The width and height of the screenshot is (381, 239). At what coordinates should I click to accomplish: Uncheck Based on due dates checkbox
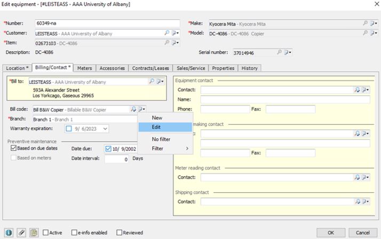(14, 148)
